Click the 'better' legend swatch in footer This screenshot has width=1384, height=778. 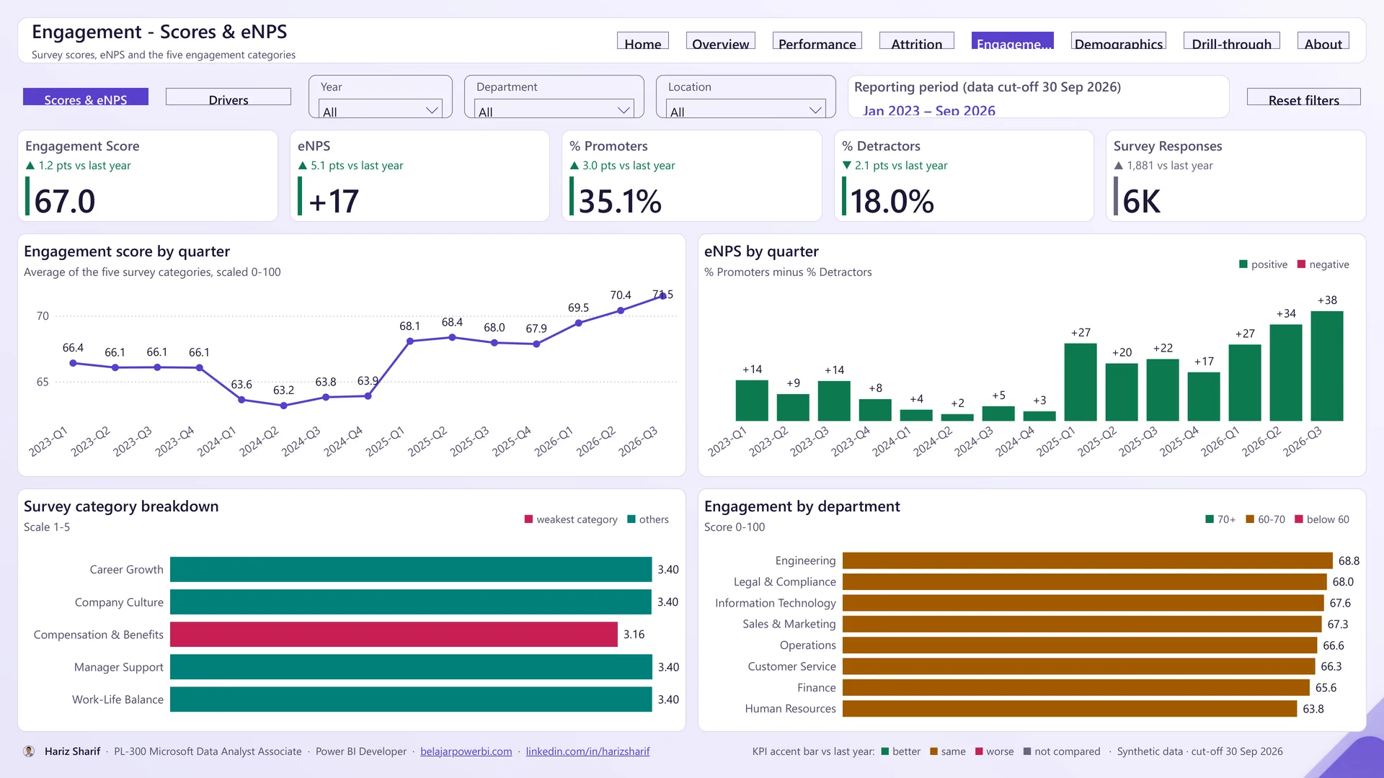click(x=885, y=751)
